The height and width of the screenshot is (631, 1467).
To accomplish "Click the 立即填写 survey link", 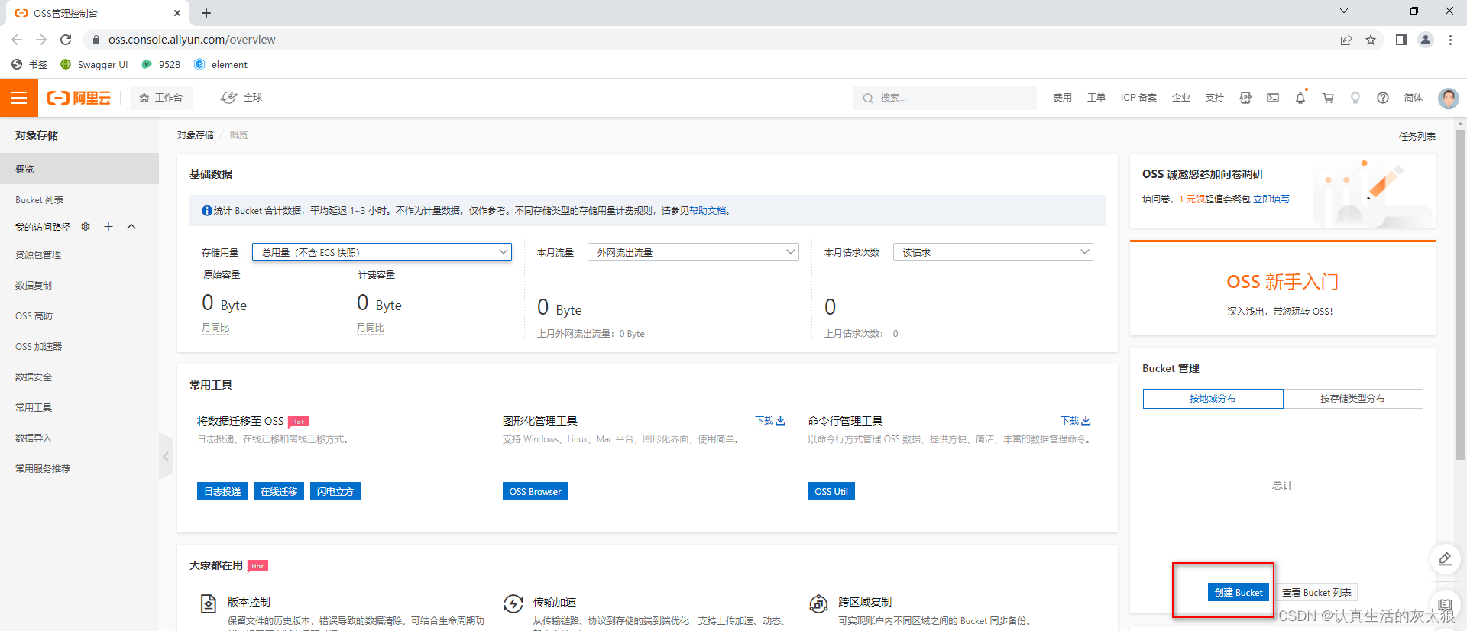I will pyautogui.click(x=1271, y=199).
